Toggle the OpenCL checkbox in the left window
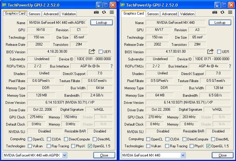The width and height of the screenshot is (236, 161). click(x=30, y=139)
